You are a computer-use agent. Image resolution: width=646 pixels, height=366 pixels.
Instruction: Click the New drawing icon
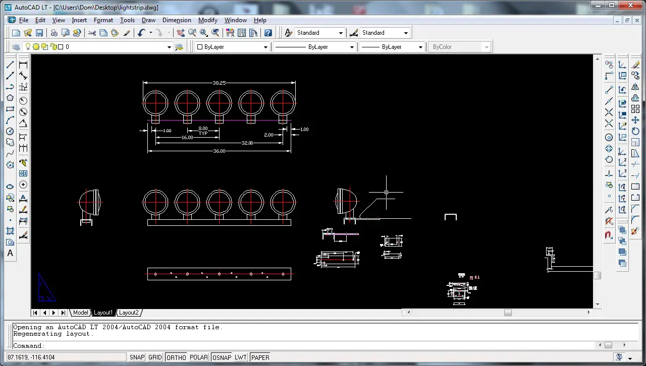[x=16, y=33]
